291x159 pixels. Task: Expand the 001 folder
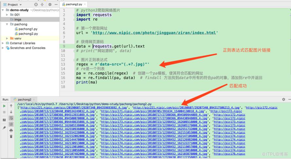[x=7, y=15]
